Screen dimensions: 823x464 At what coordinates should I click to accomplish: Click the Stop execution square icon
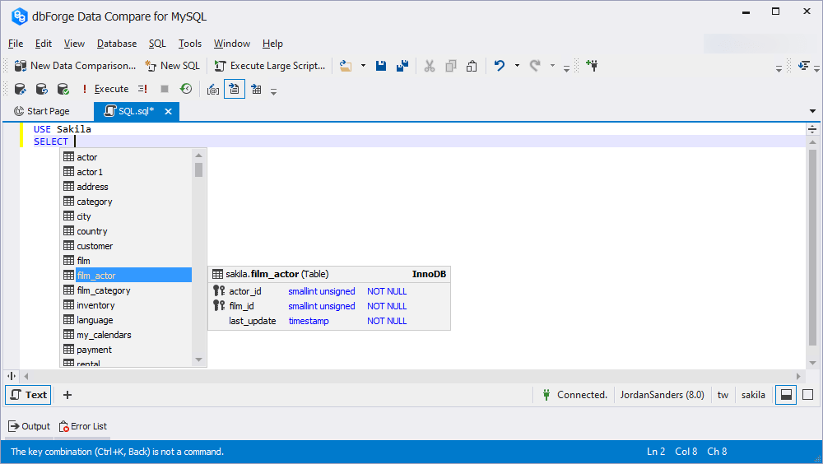tap(165, 89)
